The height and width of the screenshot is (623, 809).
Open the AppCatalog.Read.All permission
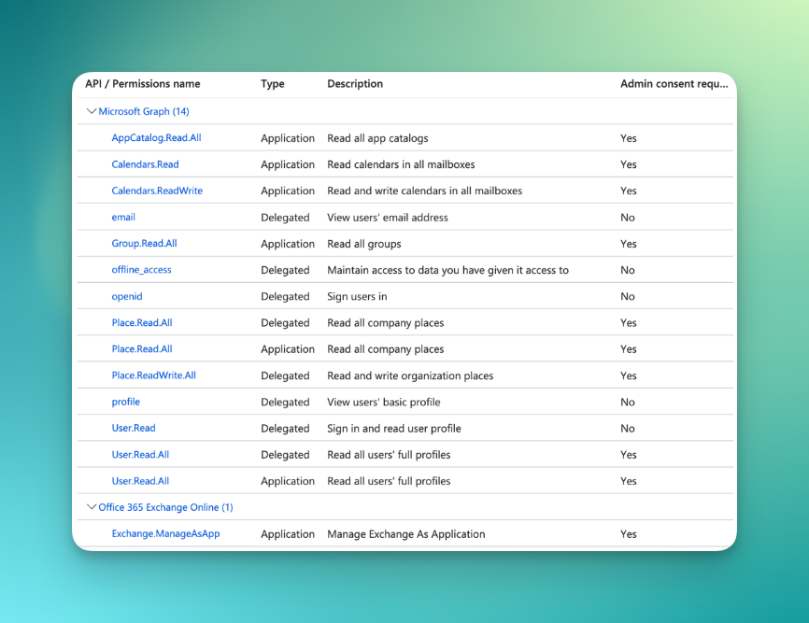pyautogui.click(x=156, y=138)
